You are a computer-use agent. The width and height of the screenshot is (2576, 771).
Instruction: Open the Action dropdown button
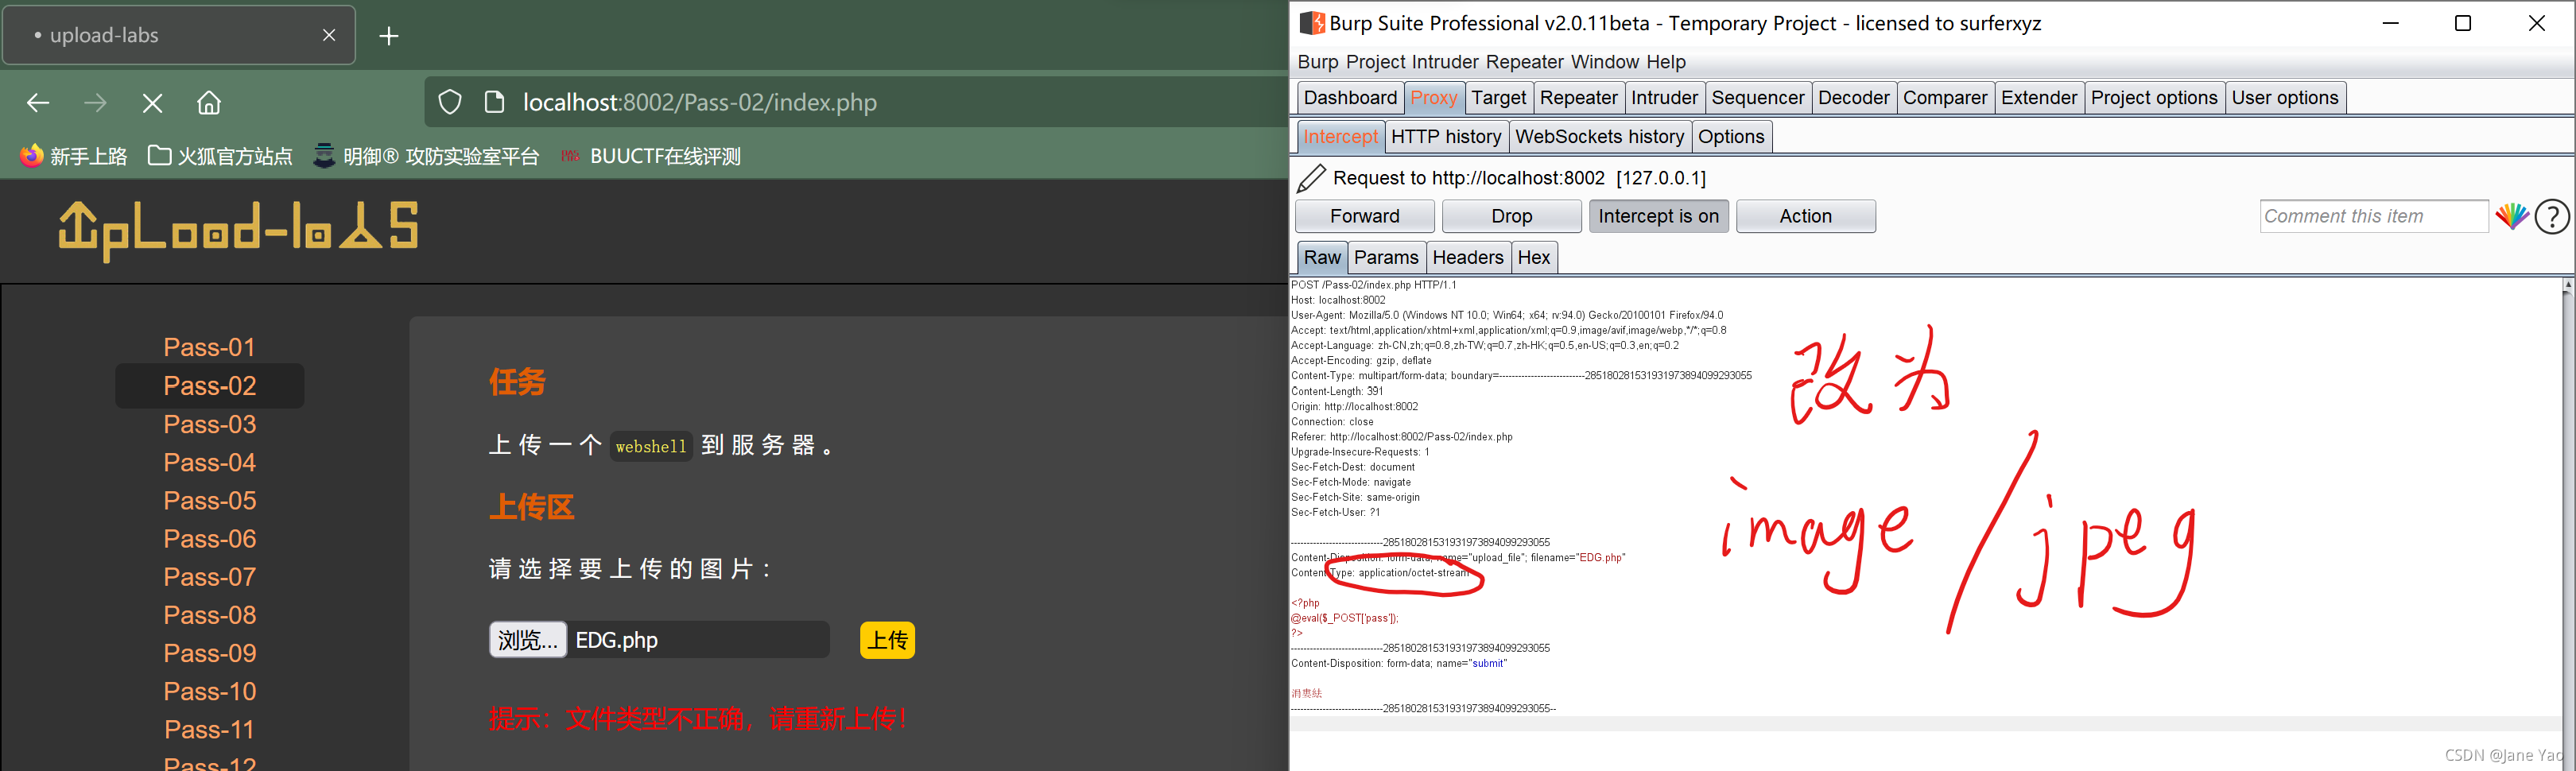1805,216
